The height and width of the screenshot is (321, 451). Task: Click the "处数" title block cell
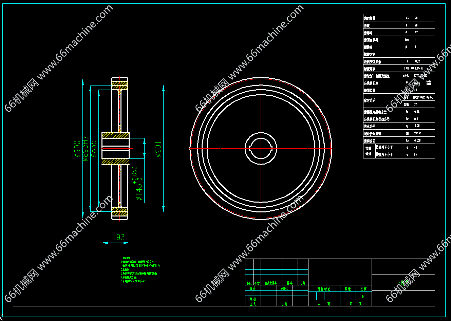tap(257, 283)
